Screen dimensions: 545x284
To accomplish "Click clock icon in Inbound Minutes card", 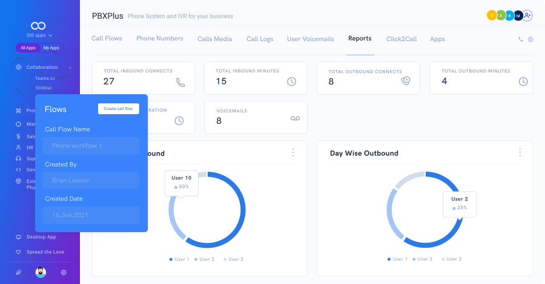I will point(291,82).
